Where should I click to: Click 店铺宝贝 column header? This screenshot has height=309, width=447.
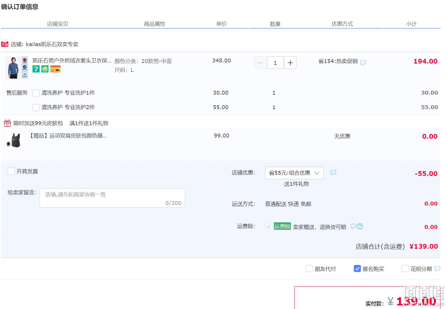coord(57,24)
